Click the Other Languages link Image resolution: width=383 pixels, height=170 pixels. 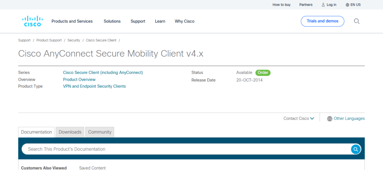tap(349, 118)
